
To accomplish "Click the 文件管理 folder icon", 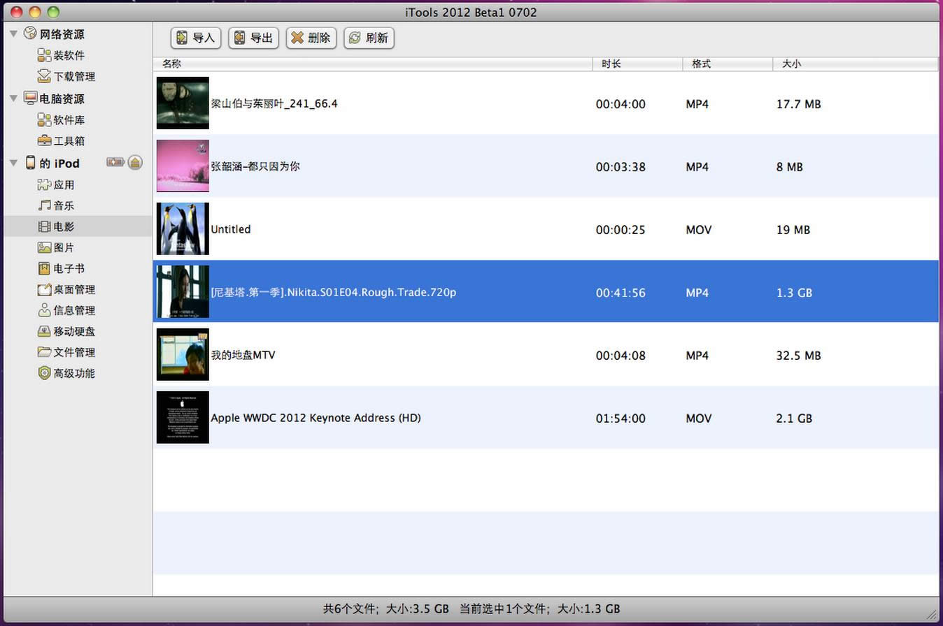I will pos(44,352).
